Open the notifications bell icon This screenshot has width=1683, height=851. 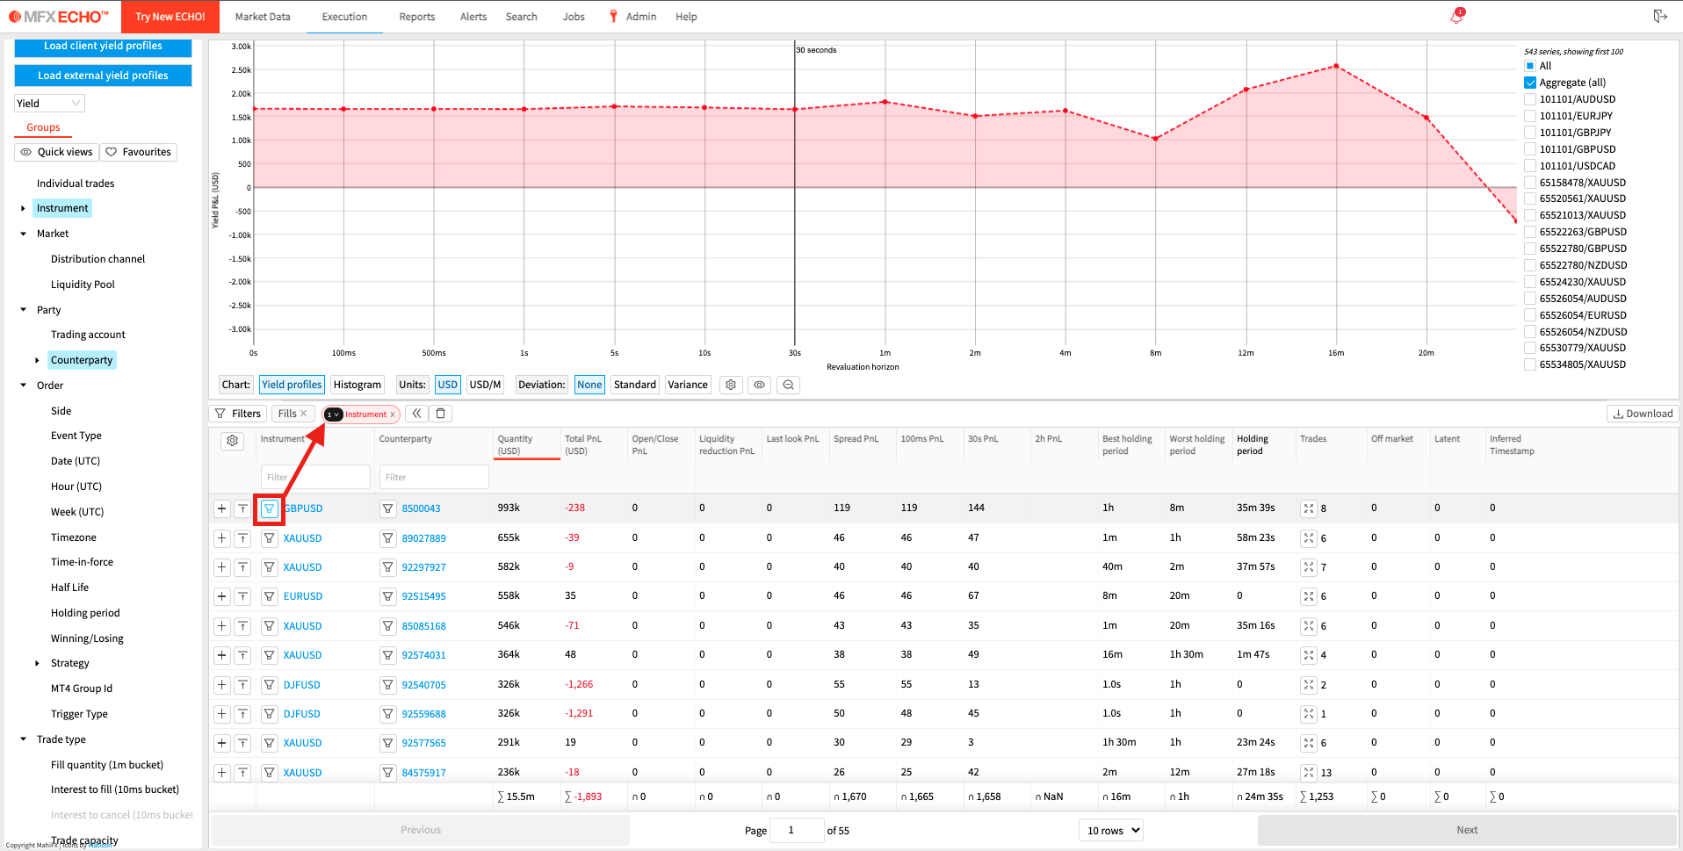tap(1456, 16)
